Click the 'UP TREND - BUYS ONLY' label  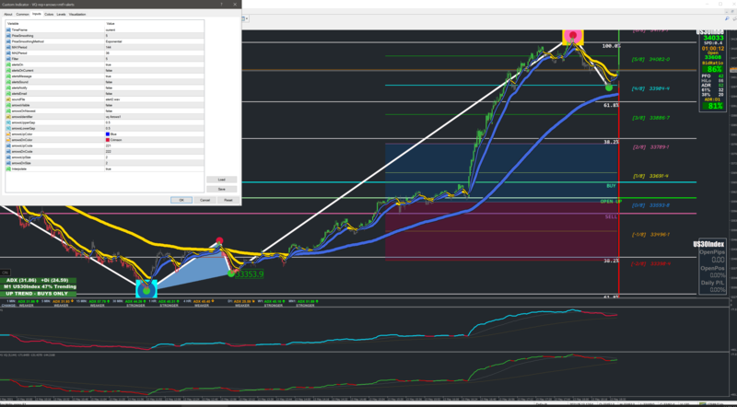click(x=38, y=293)
